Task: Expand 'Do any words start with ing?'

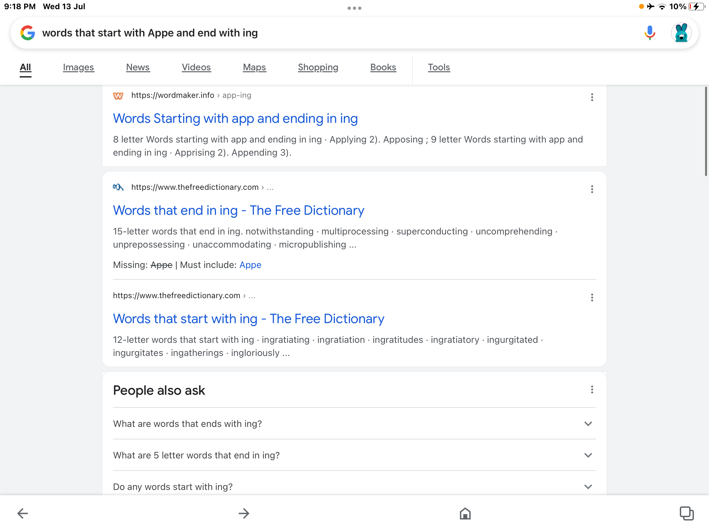Action: pos(588,487)
